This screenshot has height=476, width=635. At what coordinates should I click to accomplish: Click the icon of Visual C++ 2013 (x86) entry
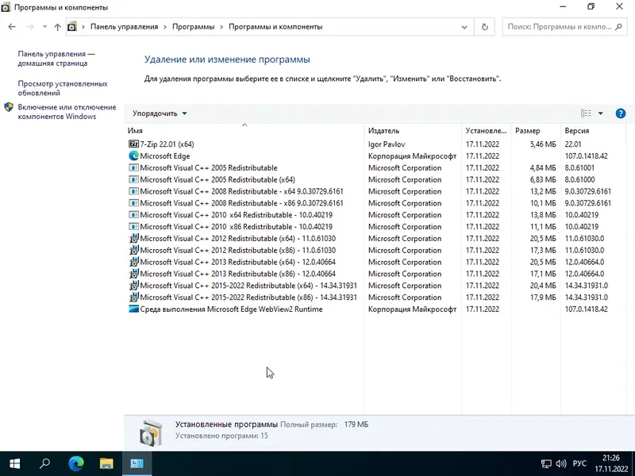[x=133, y=274]
